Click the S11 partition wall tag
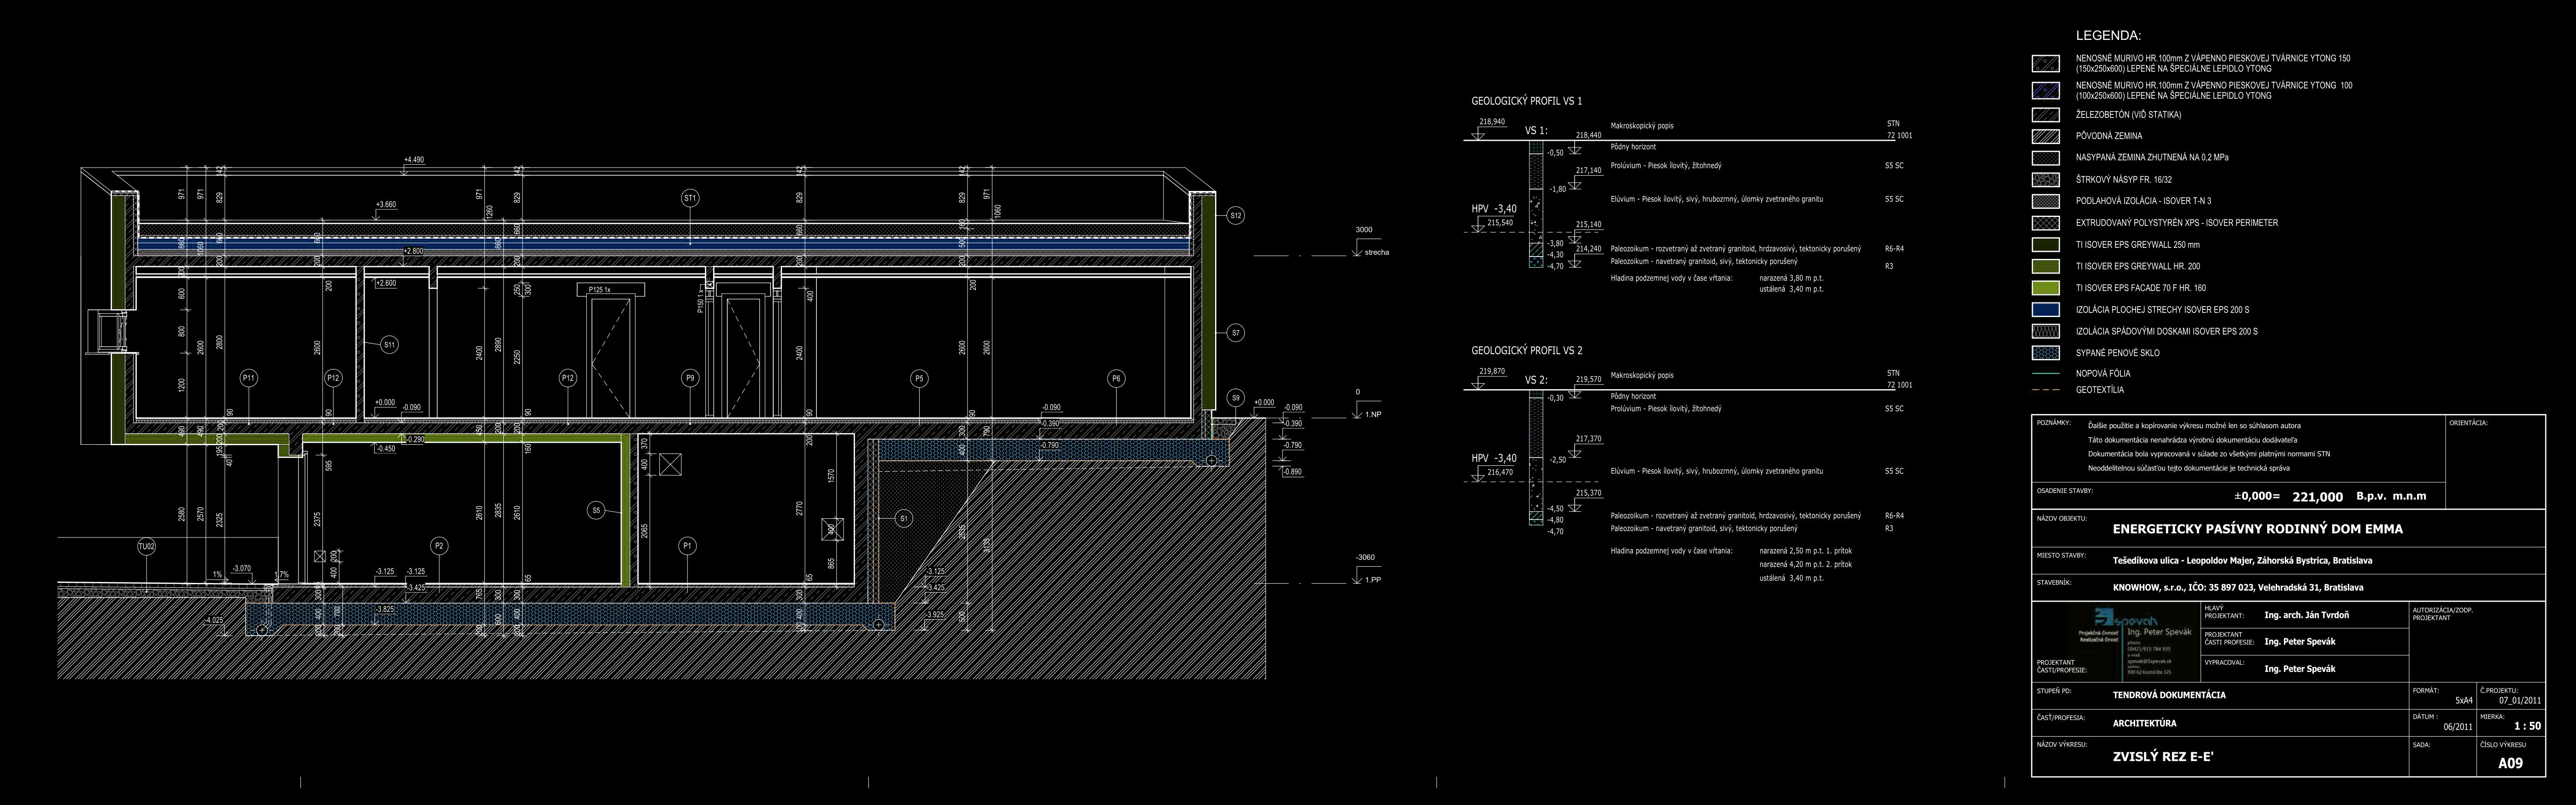This screenshot has width=2576, height=805. point(390,344)
